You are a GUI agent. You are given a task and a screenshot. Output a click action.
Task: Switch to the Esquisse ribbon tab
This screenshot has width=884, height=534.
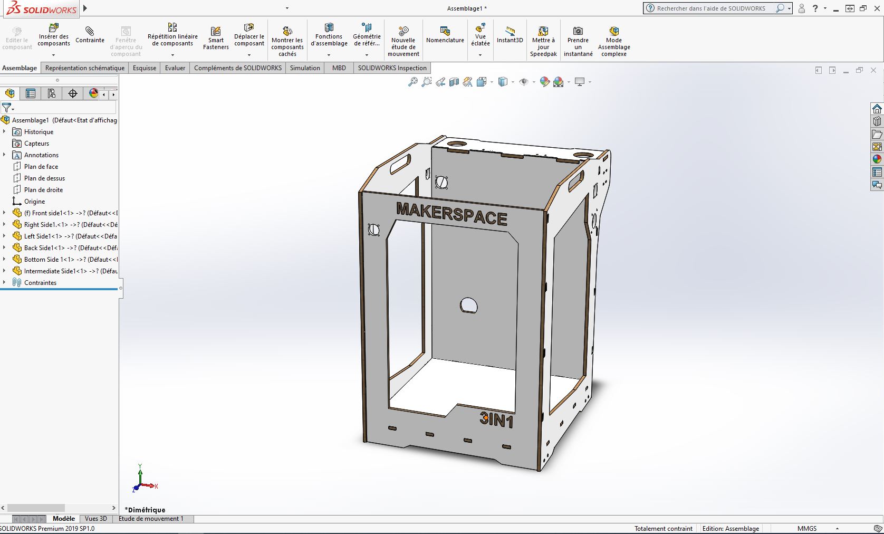145,68
